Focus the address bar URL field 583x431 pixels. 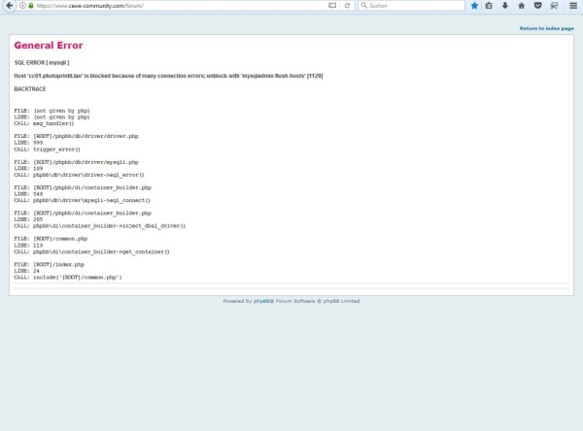click(x=181, y=6)
